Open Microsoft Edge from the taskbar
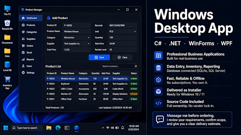 pos(58,128)
